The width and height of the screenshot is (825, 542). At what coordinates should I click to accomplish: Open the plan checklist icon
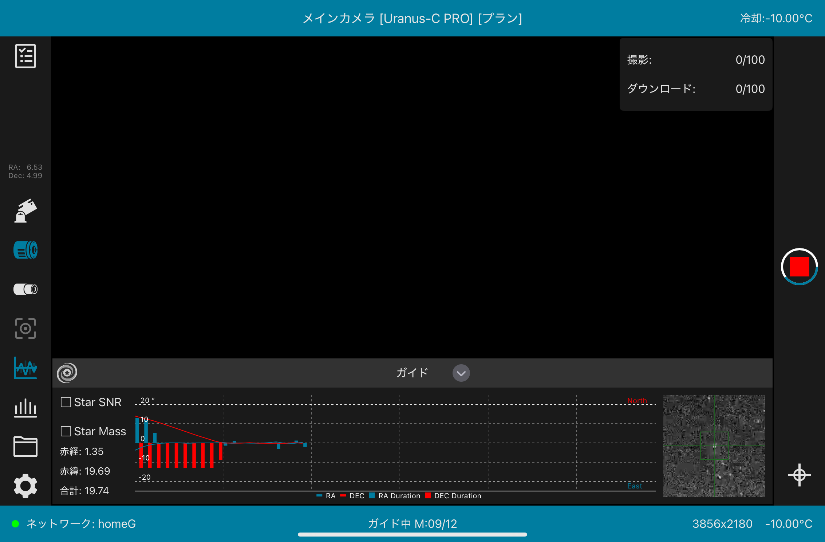[x=25, y=56]
